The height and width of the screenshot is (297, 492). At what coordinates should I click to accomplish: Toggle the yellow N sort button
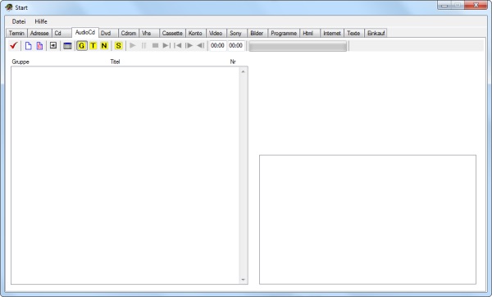point(104,46)
